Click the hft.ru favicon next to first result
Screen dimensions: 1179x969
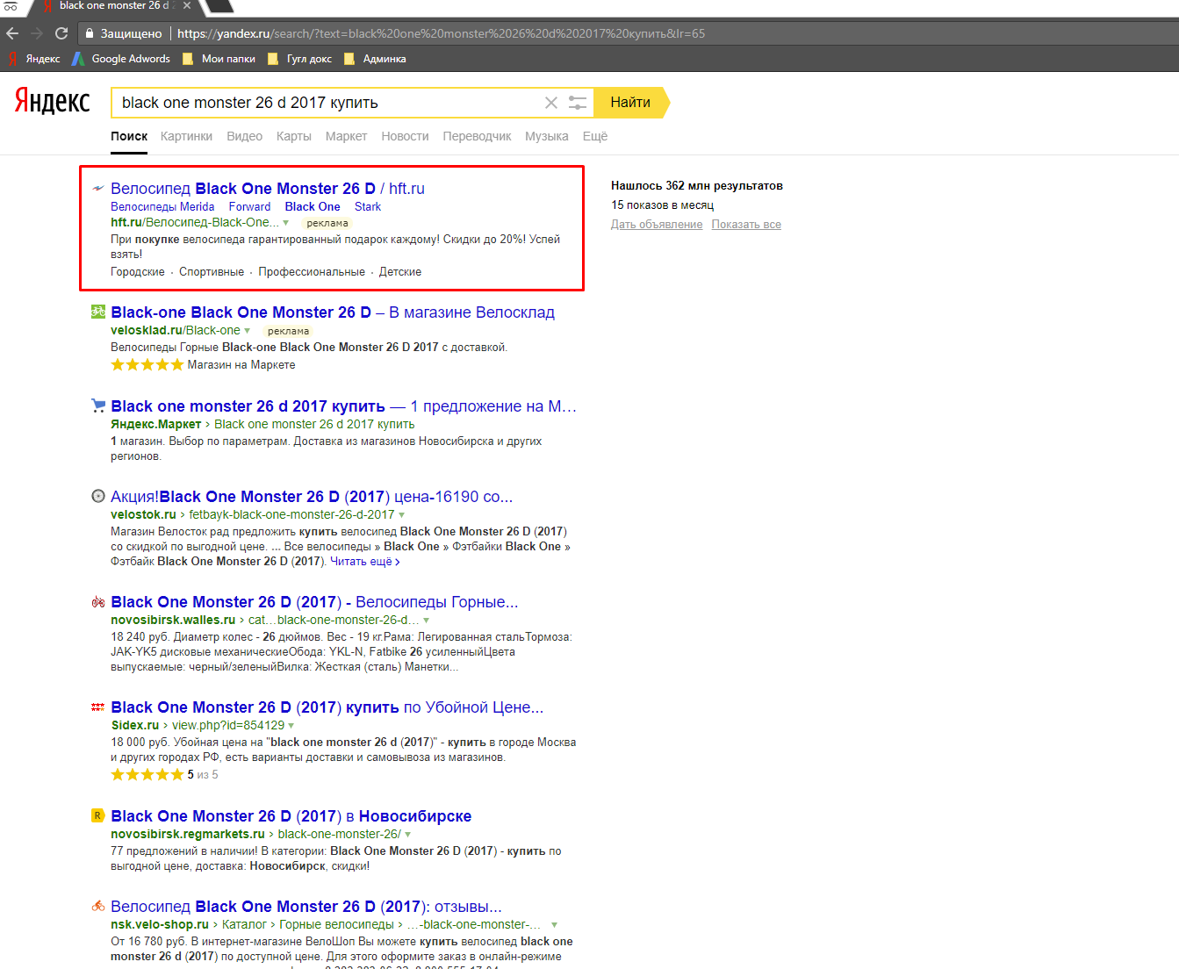coord(98,188)
